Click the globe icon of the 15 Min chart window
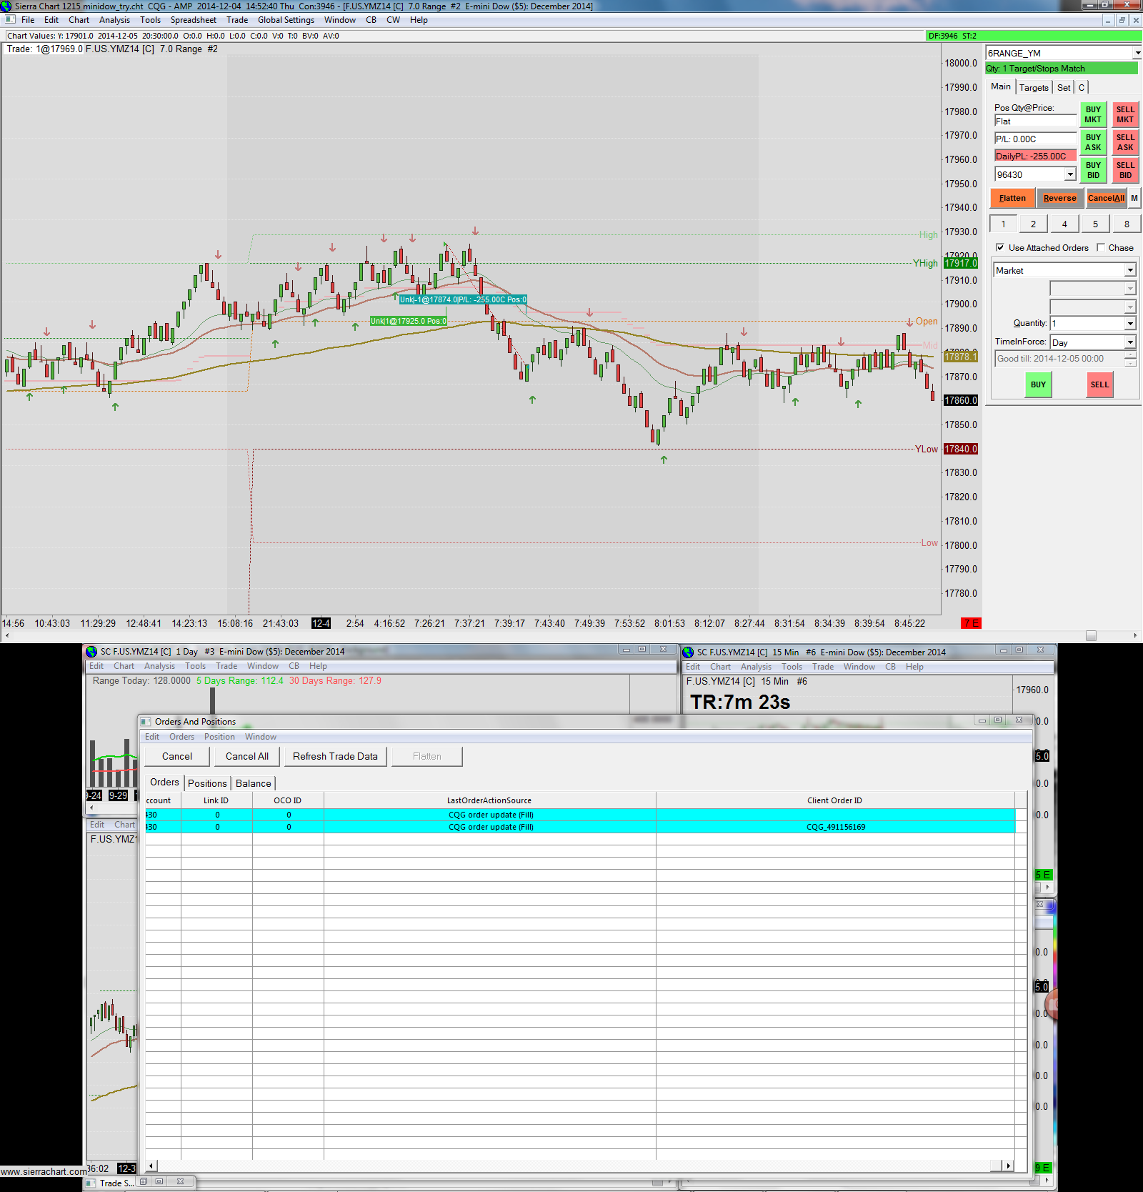The width and height of the screenshot is (1143, 1192). tap(688, 652)
